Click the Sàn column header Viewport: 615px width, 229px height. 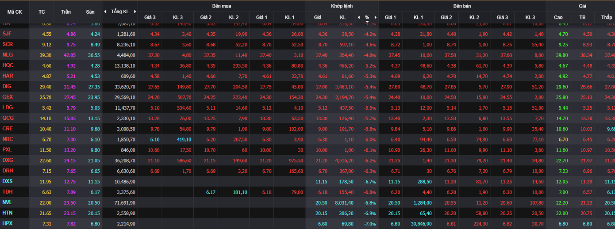[90, 11]
